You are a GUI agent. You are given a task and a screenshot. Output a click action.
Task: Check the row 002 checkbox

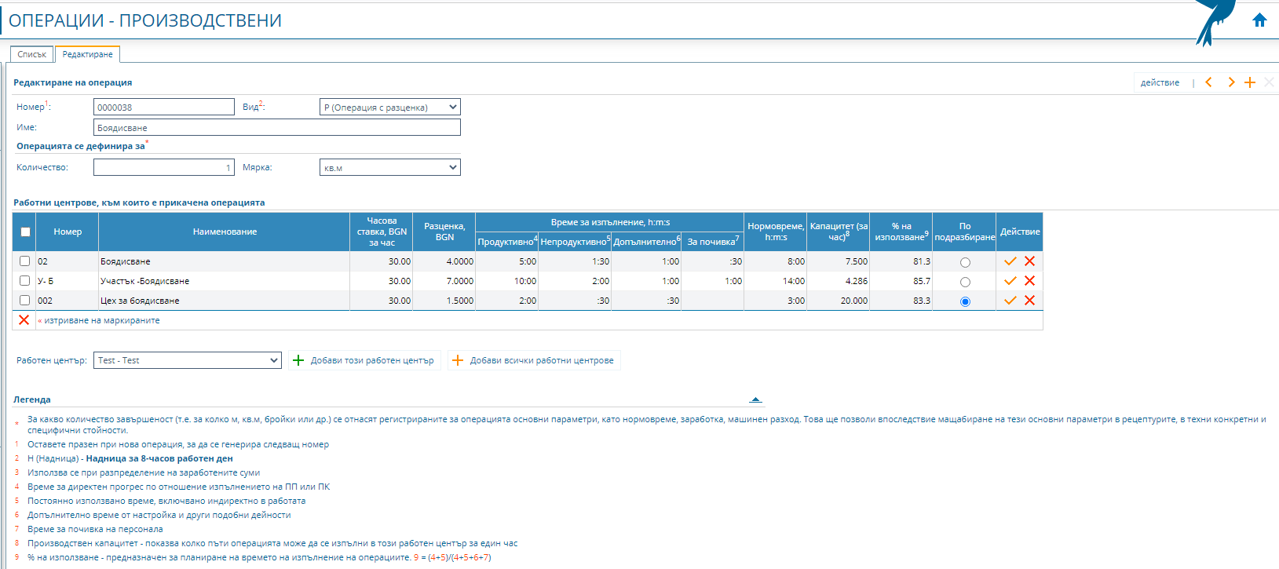(x=25, y=301)
